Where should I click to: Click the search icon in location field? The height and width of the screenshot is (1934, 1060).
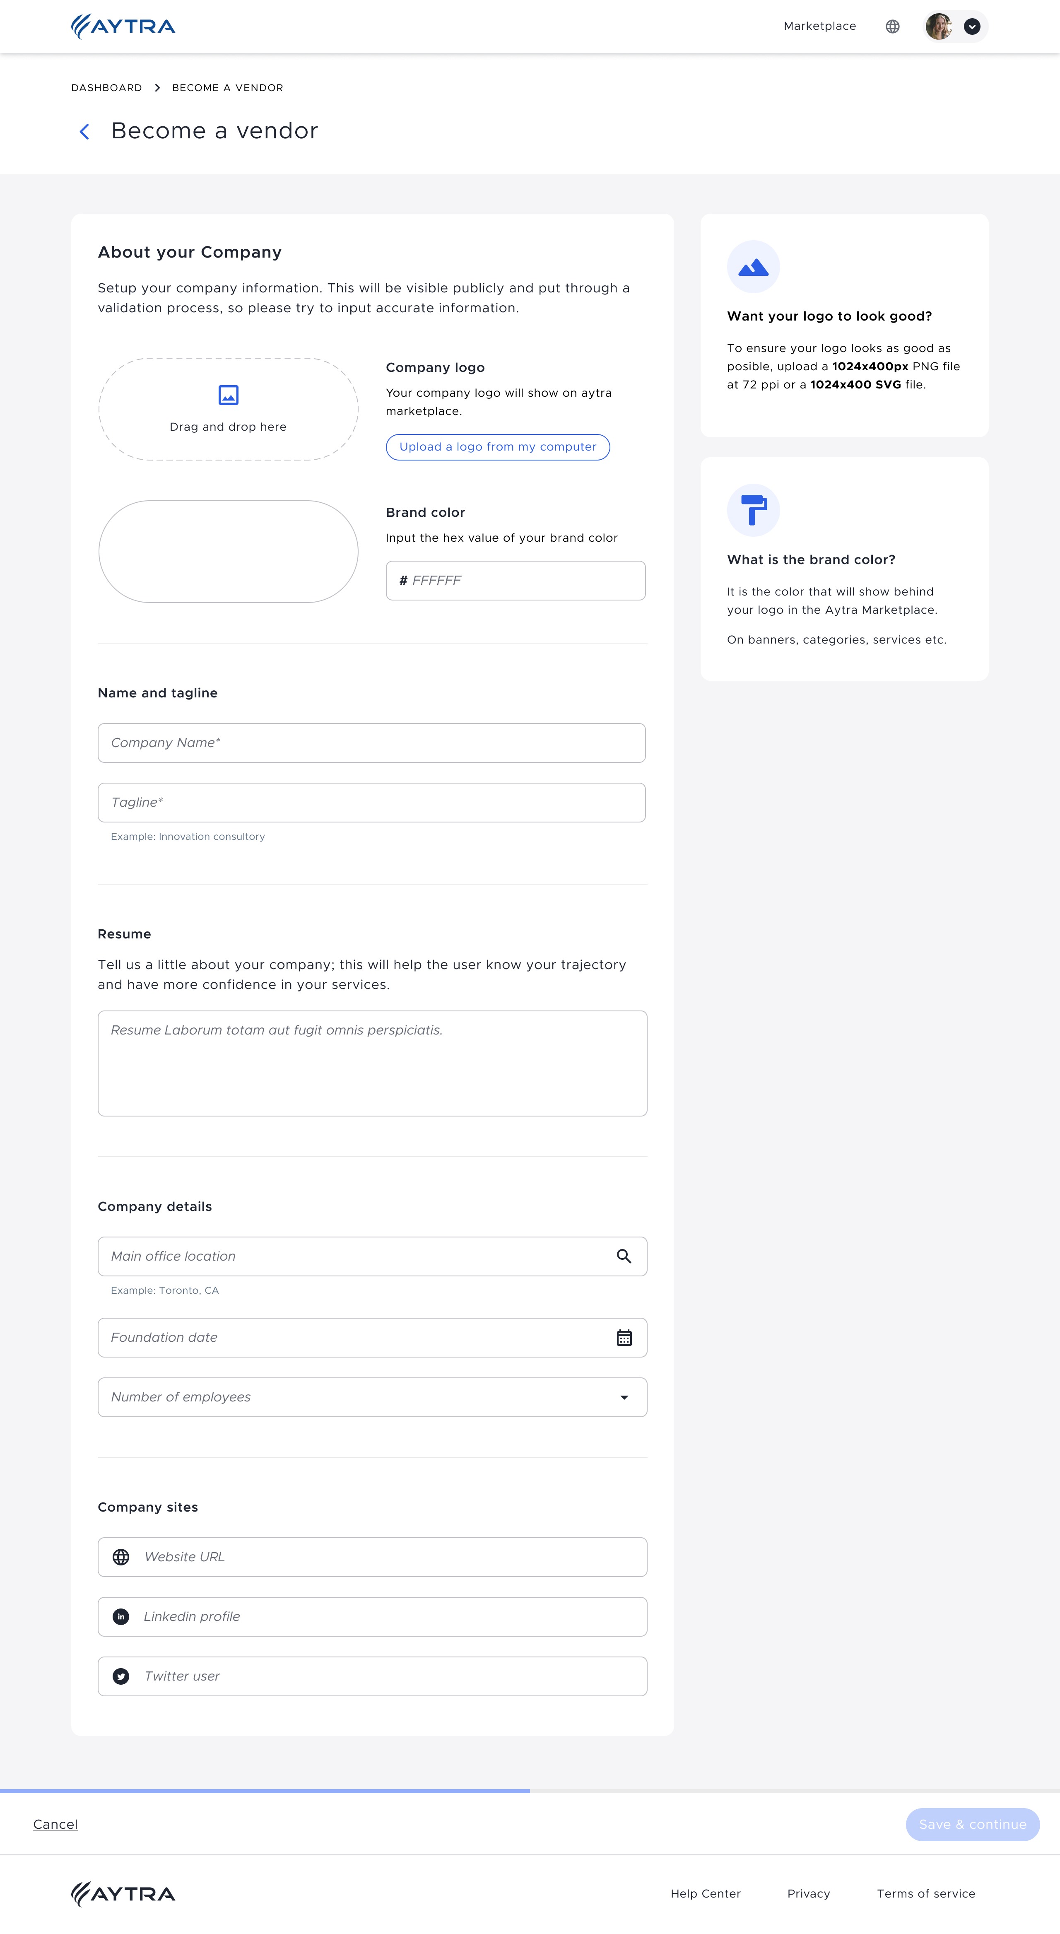(x=624, y=1256)
